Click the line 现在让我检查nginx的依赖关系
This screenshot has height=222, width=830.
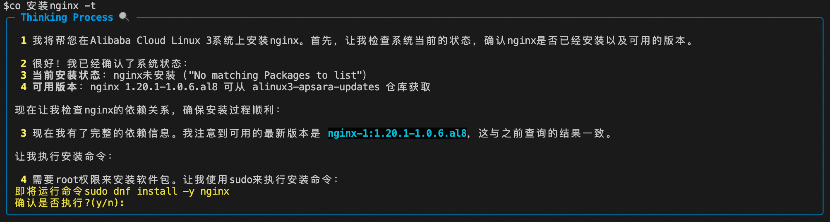tap(147, 110)
